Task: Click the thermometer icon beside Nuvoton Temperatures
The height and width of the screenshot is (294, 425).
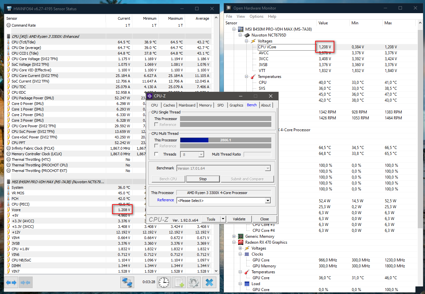Action: 253,77
